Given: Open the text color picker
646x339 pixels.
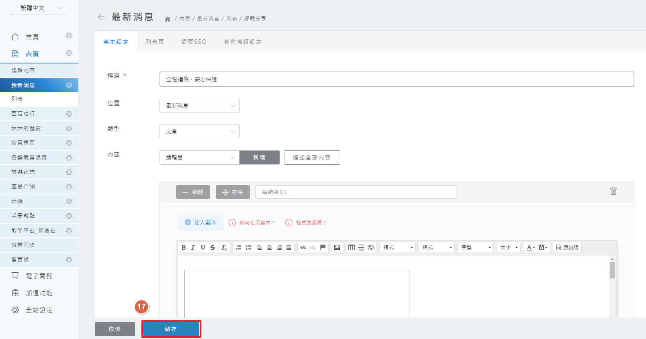Looking at the screenshot, I should tap(530, 247).
